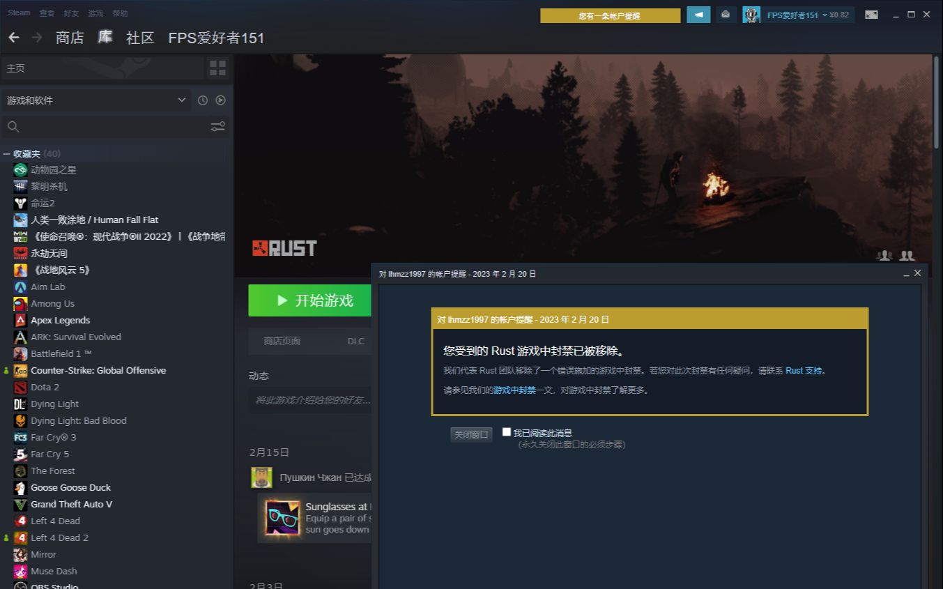Viewport: 943px width, 589px height.
Task: Check the 我已阅读此消息 checkbox
Action: coord(507,432)
